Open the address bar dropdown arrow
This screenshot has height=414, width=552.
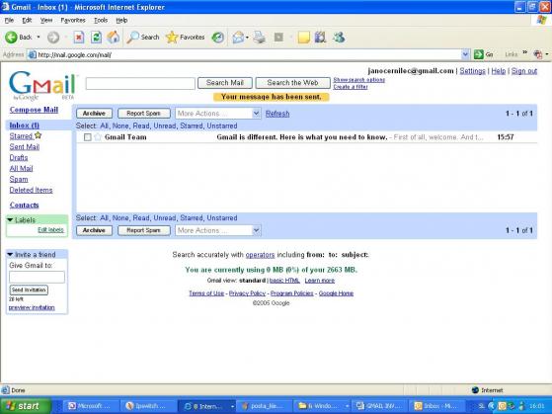465,54
